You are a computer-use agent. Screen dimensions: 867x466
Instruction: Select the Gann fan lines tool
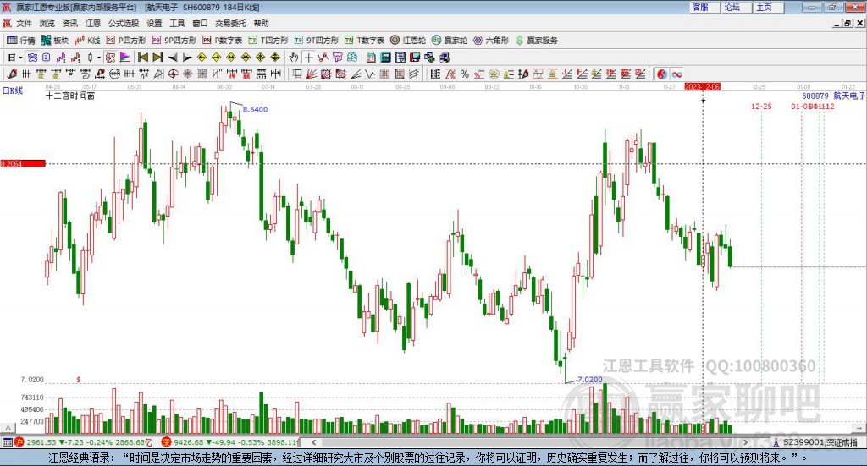pyautogui.click(x=312, y=74)
